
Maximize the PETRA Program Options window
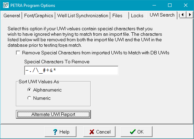(x=170, y=5)
